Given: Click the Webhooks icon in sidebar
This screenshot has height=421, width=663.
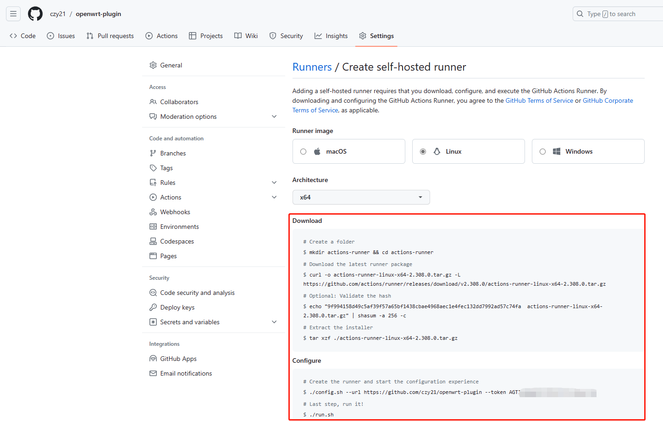Looking at the screenshot, I should [153, 212].
